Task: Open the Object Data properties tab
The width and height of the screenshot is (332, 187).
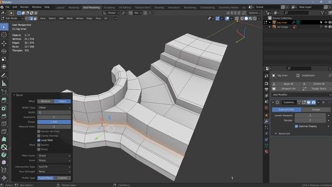Action: [x=266, y=145]
